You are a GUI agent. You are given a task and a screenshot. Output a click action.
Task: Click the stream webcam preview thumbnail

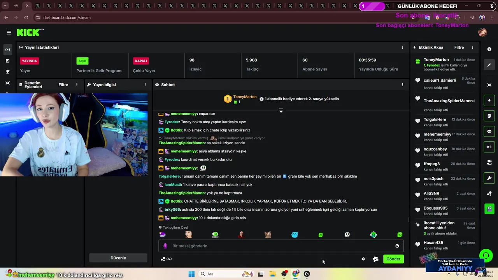(74, 135)
